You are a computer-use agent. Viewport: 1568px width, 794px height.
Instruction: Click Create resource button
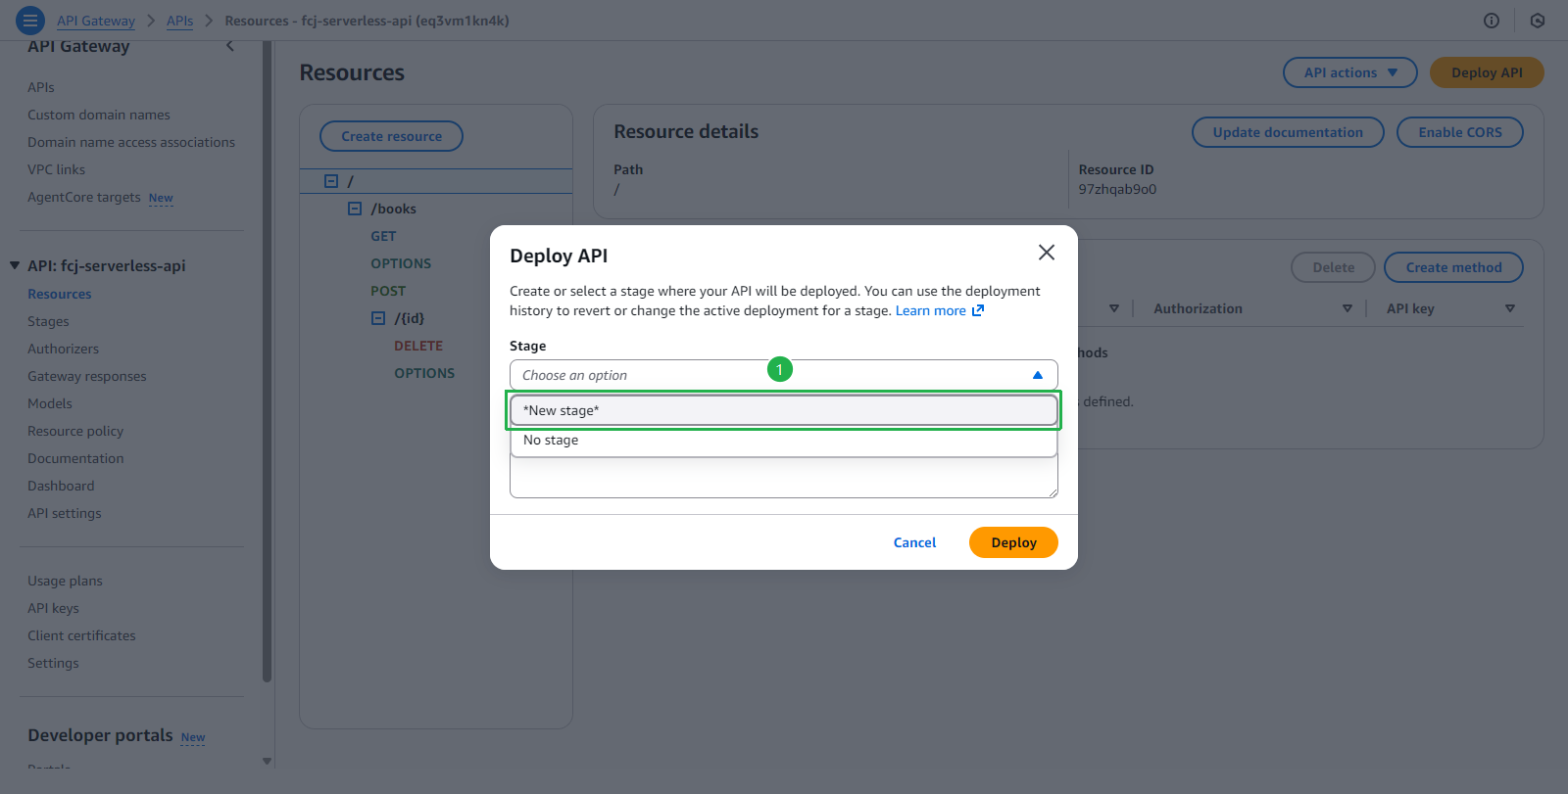point(391,136)
